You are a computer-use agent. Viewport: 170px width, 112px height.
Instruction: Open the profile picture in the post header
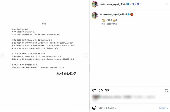[95, 4]
